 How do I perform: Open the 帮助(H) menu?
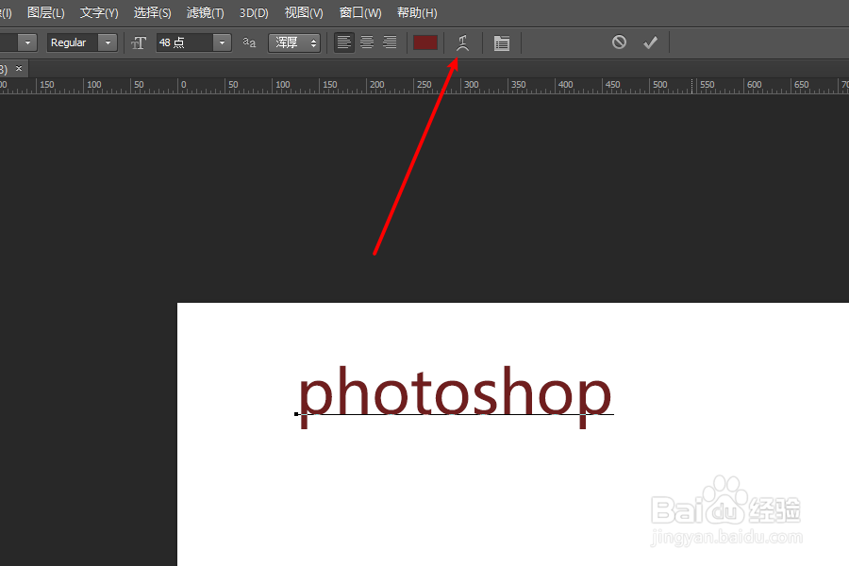click(417, 12)
